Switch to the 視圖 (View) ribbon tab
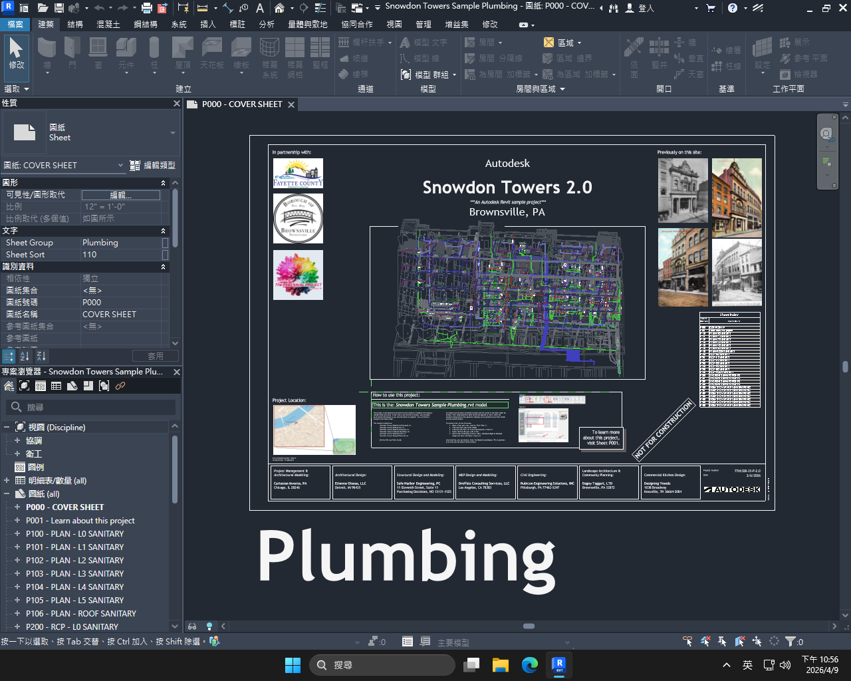The width and height of the screenshot is (851, 681). coord(394,24)
